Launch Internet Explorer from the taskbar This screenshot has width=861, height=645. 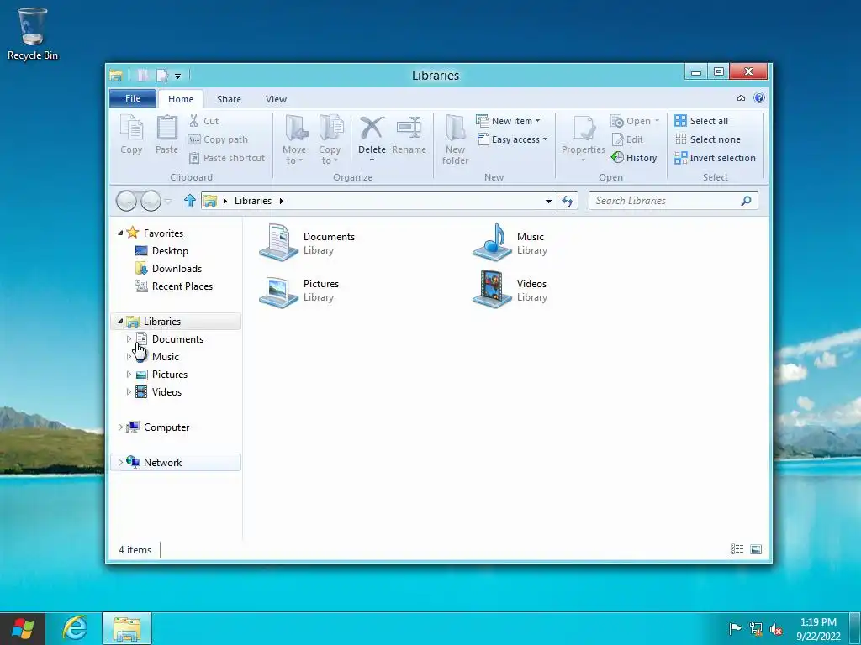click(x=75, y=628)
